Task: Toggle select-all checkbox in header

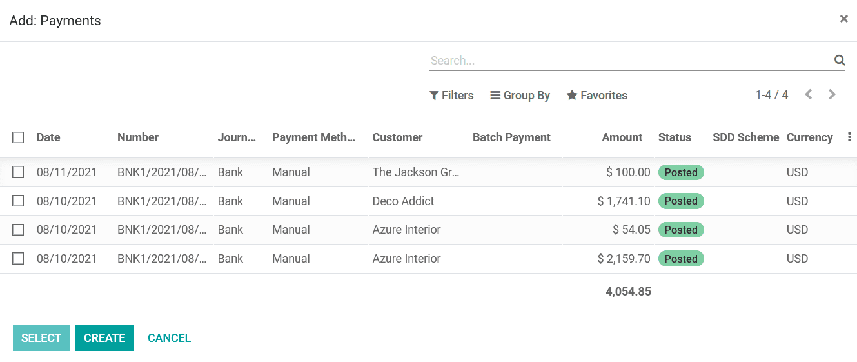Action: pyautogui.click(x=18, y=137)
